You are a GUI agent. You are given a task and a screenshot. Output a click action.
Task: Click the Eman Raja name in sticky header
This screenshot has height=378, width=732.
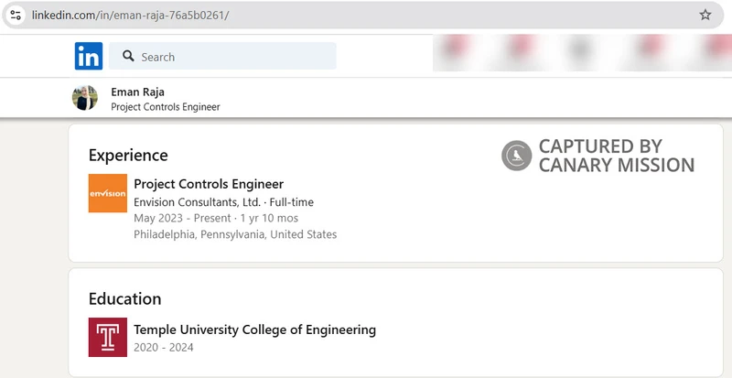tap(138, 92)
